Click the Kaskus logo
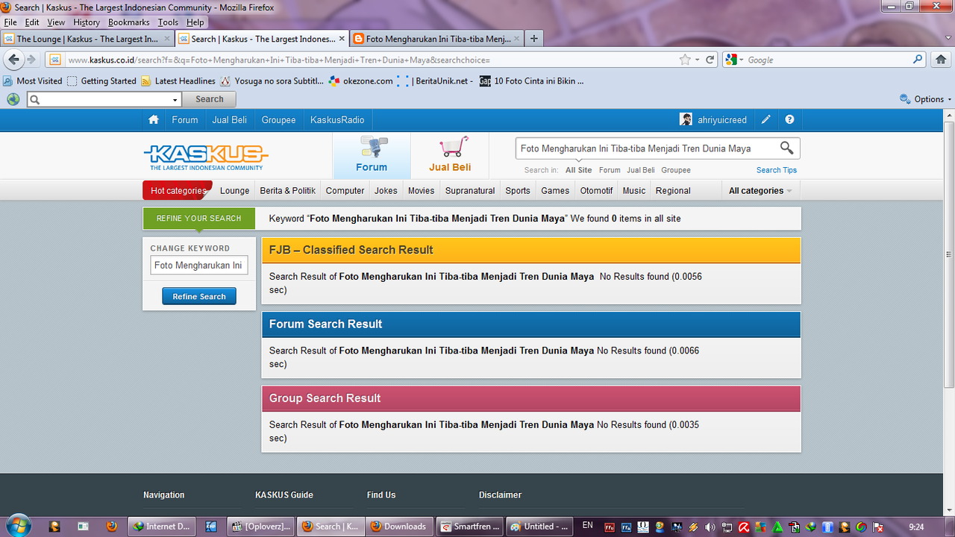 coord(205,157)
